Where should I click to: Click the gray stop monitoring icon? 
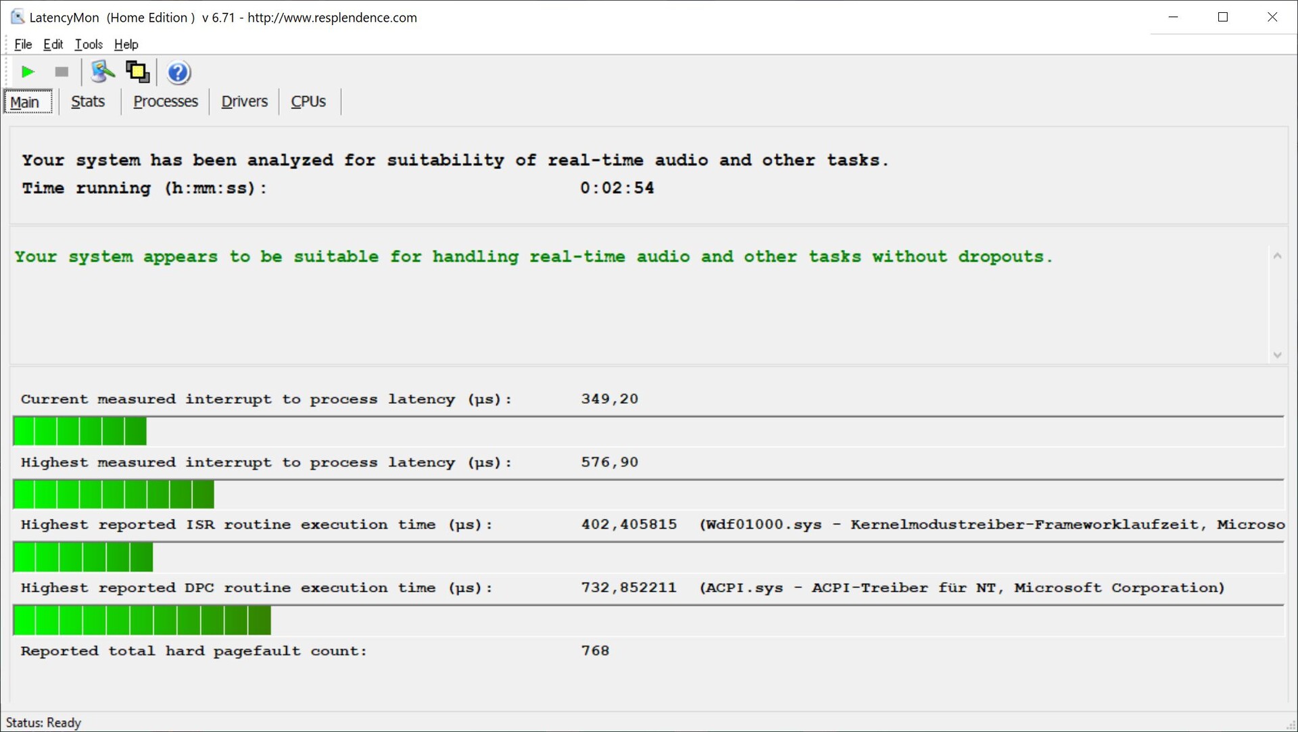[62, 72]
